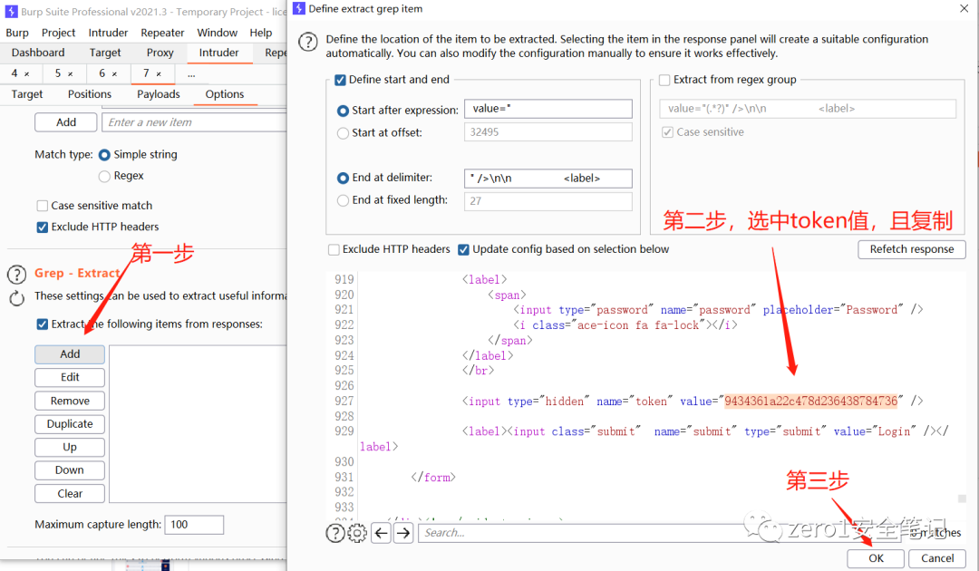Go to next search match arrow
This screenshot has width=979, height=571.
click(403, 533)
